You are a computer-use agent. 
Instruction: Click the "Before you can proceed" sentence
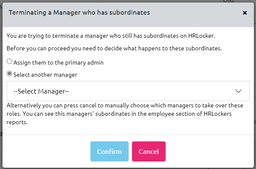pos(114,48)
